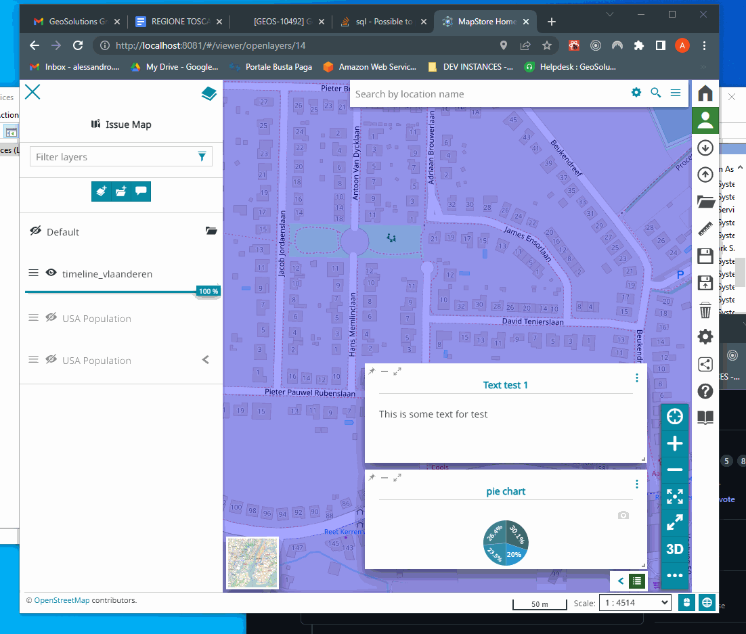Click the magnifier search icon
Viewport: 746px width, 634px height.
point(655,93)
